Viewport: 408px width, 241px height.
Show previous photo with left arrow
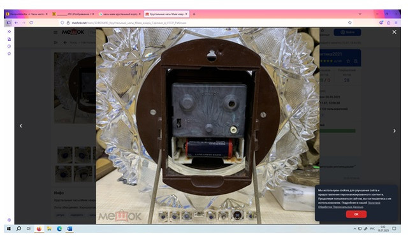[x=21, y=126]
